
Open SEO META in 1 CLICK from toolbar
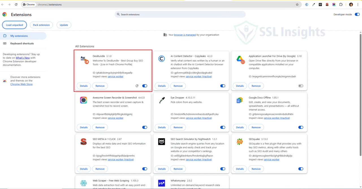click(x=327, y=5)
